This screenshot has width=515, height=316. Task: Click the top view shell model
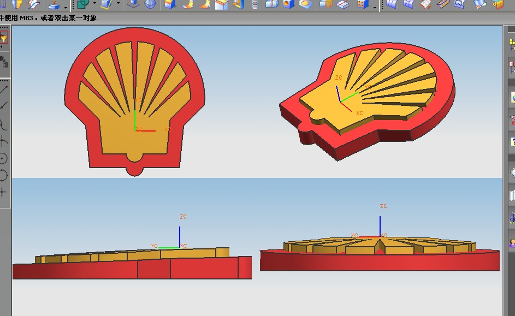tap(134, 102)
